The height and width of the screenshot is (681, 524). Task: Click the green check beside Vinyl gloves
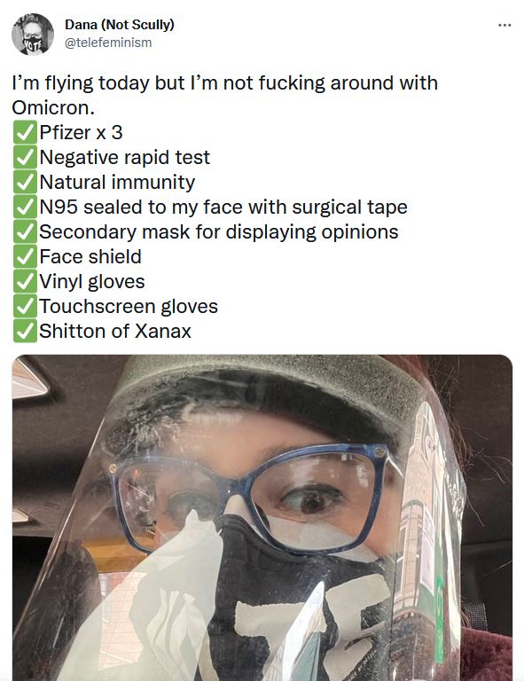coord(25,281)
